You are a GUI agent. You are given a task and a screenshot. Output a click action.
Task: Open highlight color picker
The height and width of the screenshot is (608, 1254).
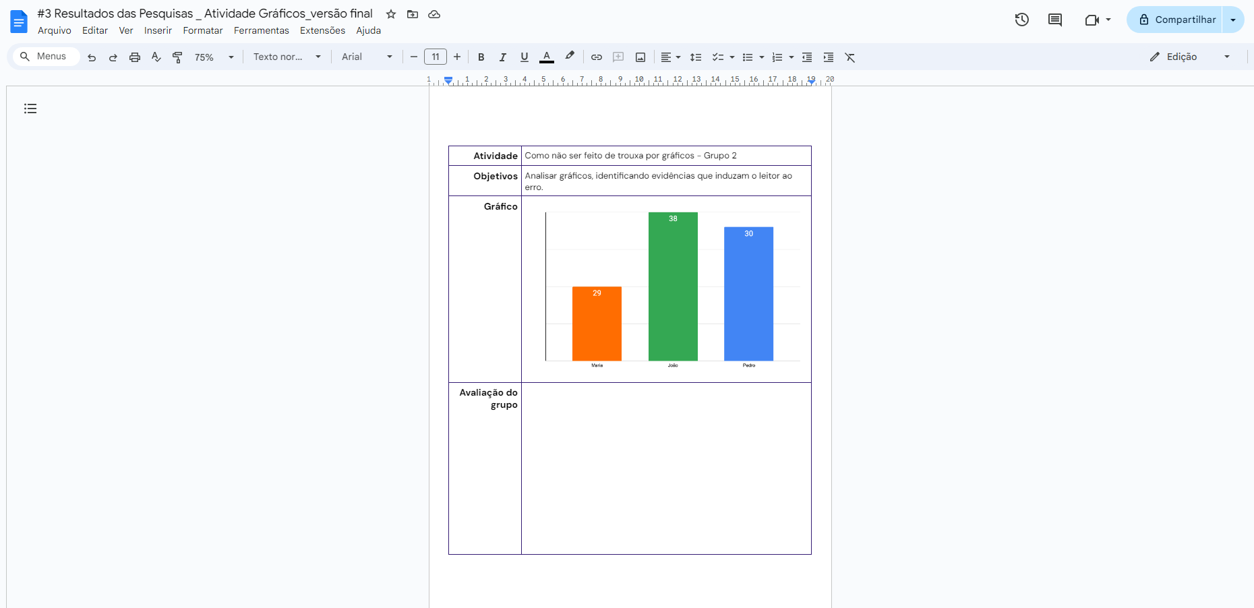click(x=570, y=57)
